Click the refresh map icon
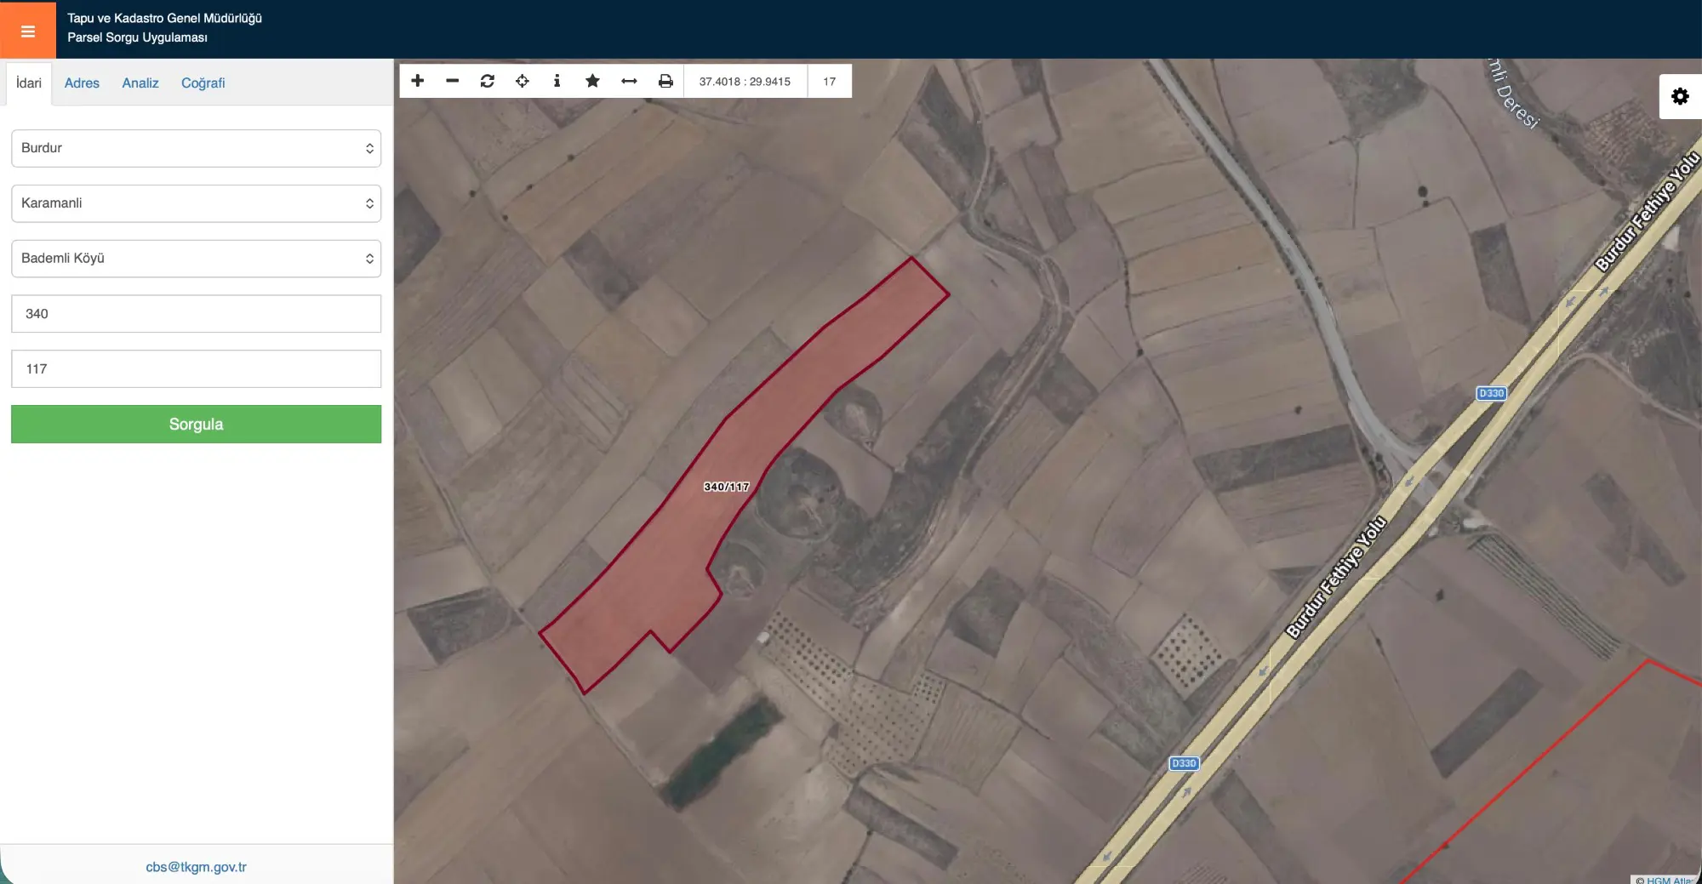This screenshot has height=884, width=1702. (x=487, y=81)
